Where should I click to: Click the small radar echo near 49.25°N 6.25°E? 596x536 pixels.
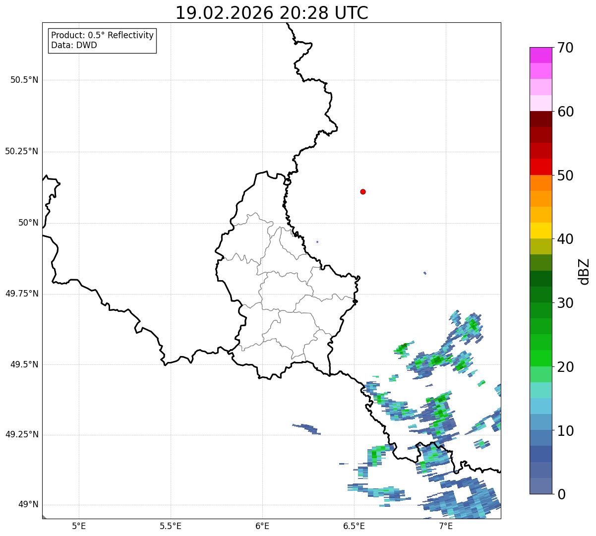click(x=306, y=429)
